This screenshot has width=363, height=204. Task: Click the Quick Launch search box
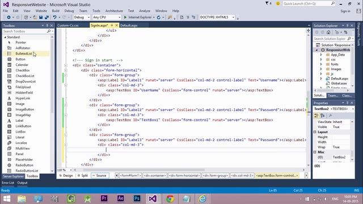coord(309,3)
